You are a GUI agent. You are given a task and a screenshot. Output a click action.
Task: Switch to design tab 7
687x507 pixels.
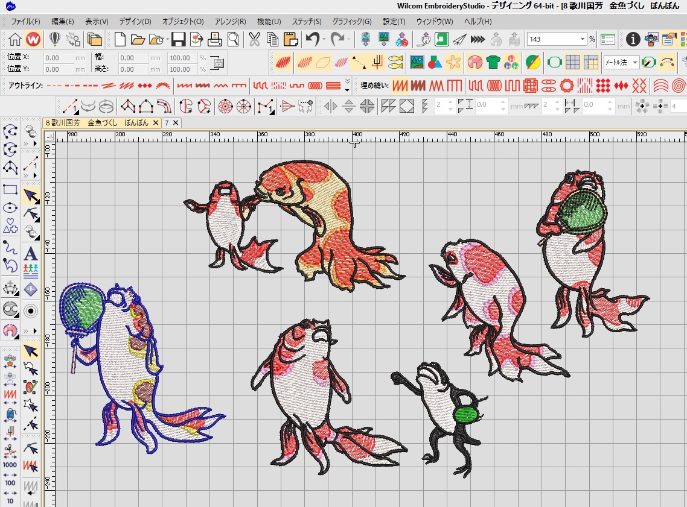pos(167,123)
